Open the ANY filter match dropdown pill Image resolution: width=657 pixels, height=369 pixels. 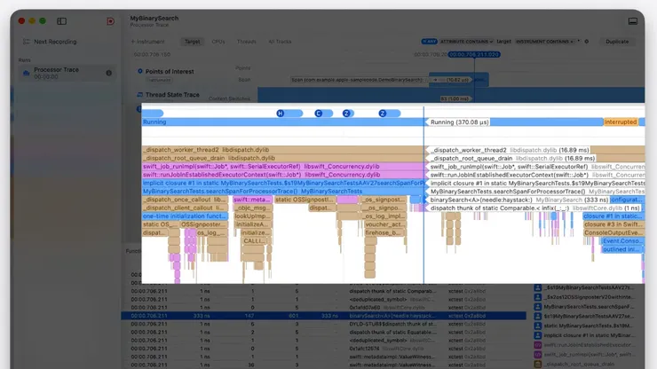pos(430,42)
